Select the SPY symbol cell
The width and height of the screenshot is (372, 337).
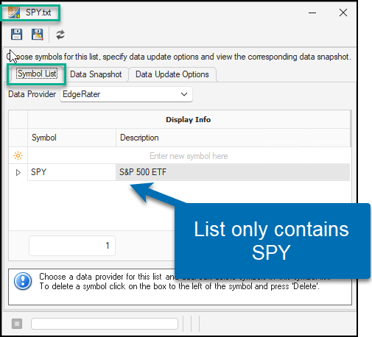[x=71, y=172]
